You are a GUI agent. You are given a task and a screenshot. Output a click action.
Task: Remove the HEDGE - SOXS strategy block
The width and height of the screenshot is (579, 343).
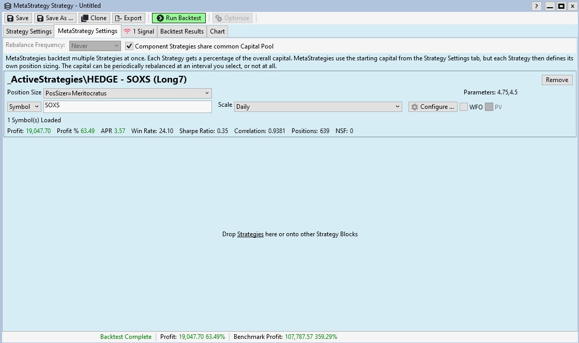point(557,80)
